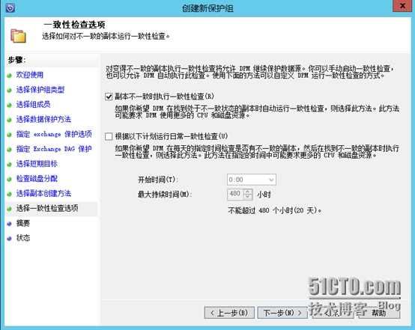415x330 pixels.
Task: Go to step 欢迎使用
Action: [x=30, y=75]
